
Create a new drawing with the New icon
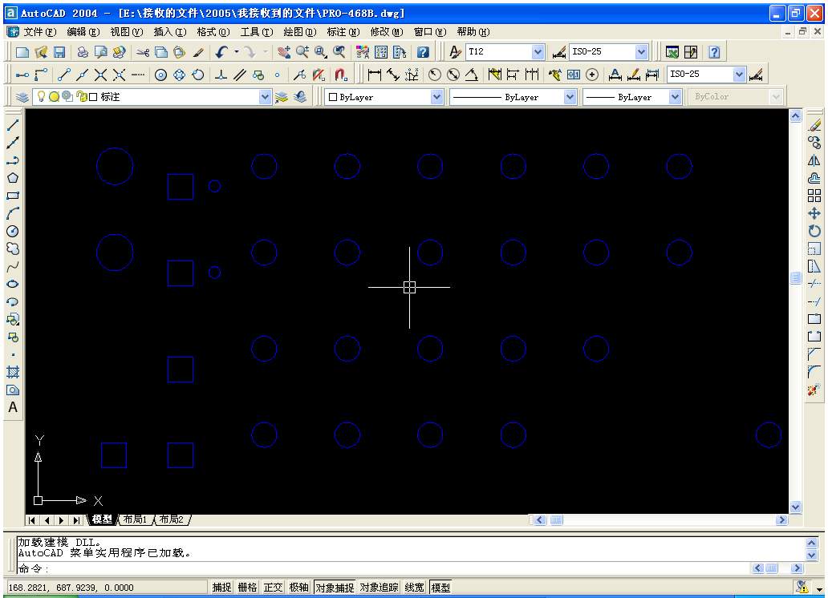(x=22, y=52)
